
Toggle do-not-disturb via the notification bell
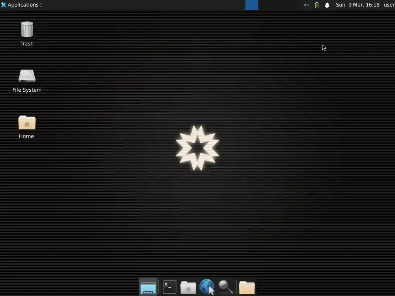click(x=327, y=5)
